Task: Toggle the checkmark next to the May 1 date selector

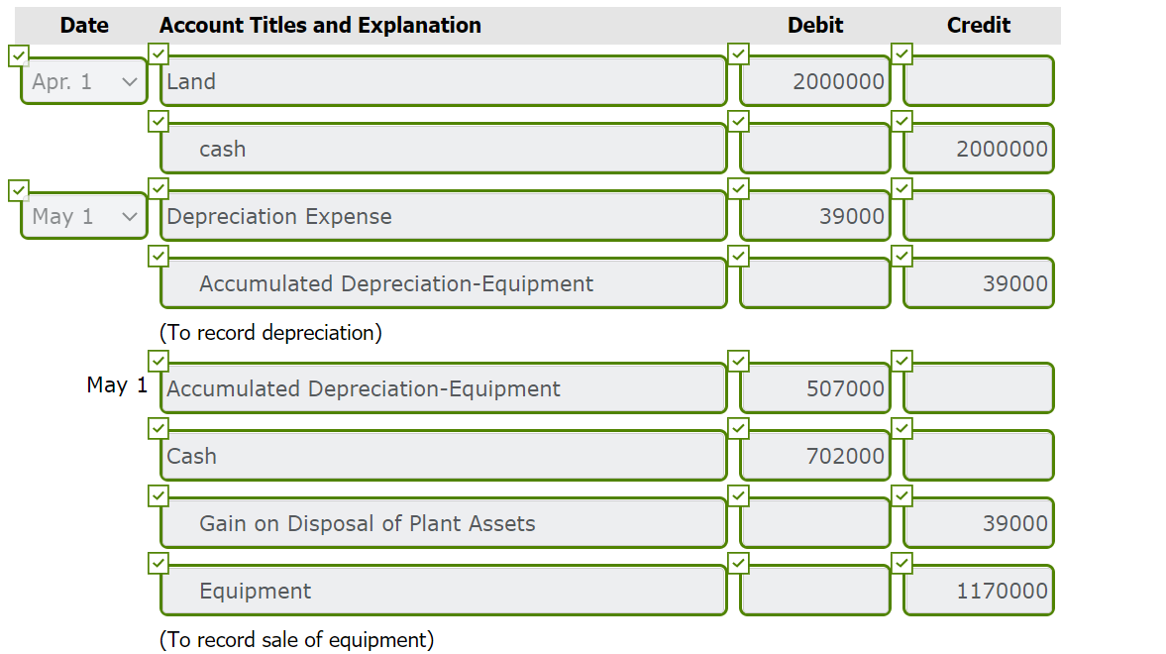Action: tap(18, 190)
